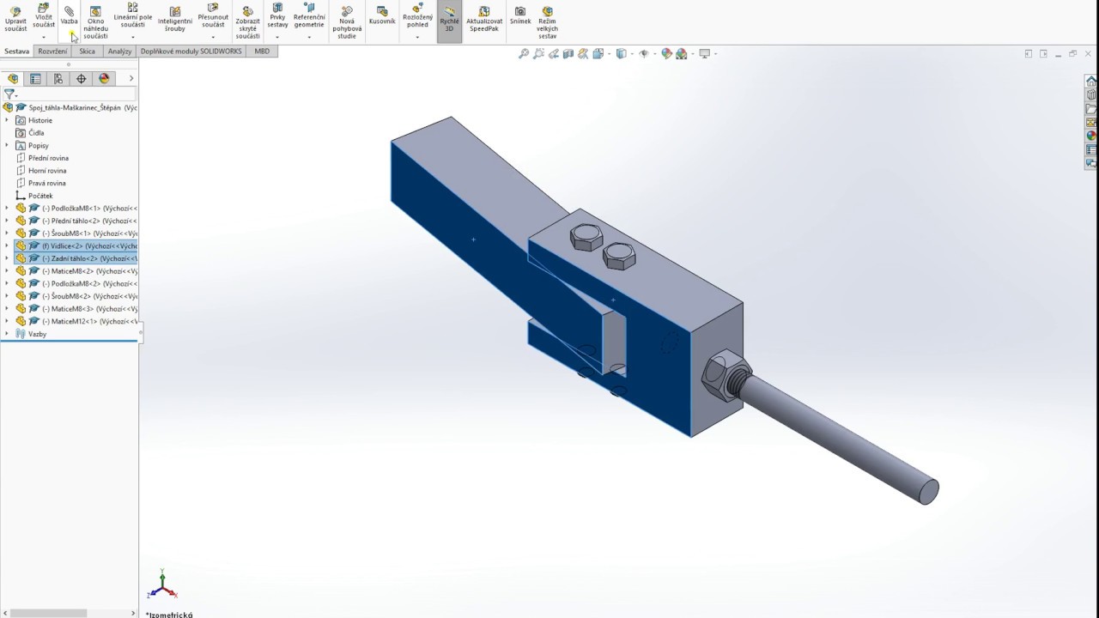Open dropdown arrow under Rozložený pohled

[x=417, y=37]
